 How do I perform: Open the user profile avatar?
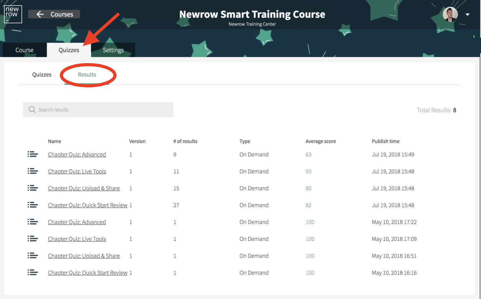coord(450,14)
